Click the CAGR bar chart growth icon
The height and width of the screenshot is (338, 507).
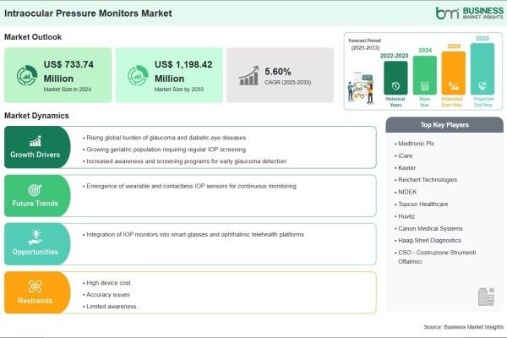coord(249,76)
